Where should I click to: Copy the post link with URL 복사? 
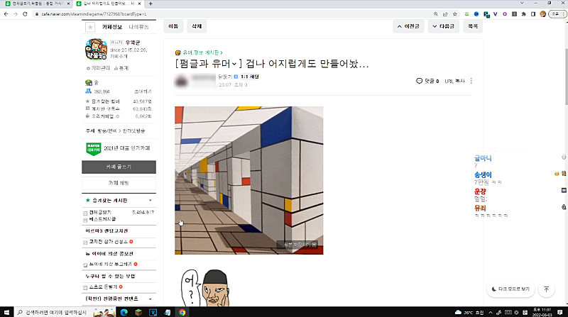pyautogui.click(x=454, y=82)
